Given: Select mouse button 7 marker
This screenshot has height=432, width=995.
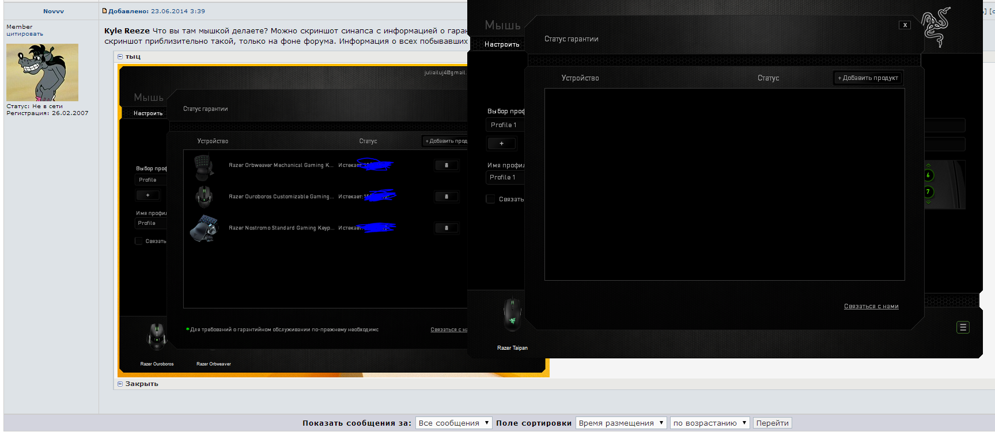Looking at the screenshot, I should (928, 192).
